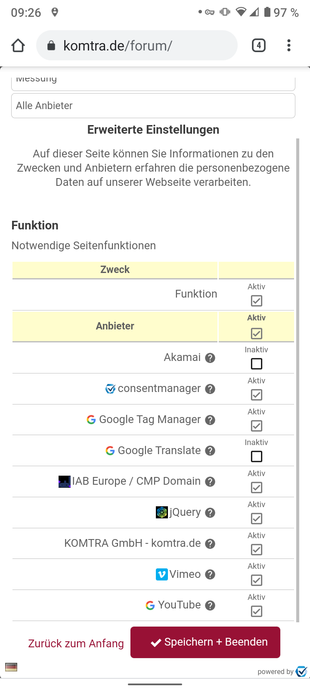Tap the Chrome home icon

[x=18, y=45]
